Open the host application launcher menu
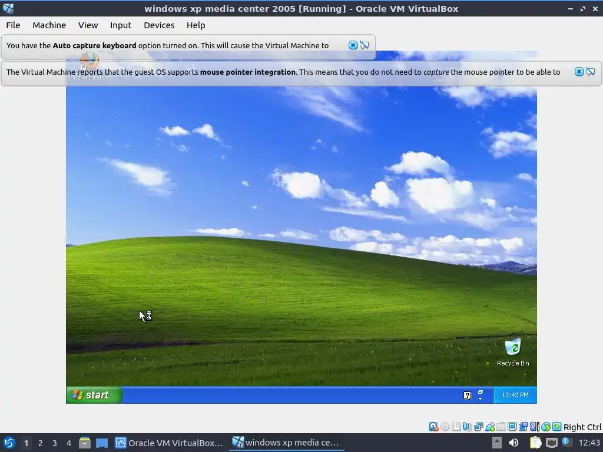This screenshot has width=603, height=452. tap(9, 443)
